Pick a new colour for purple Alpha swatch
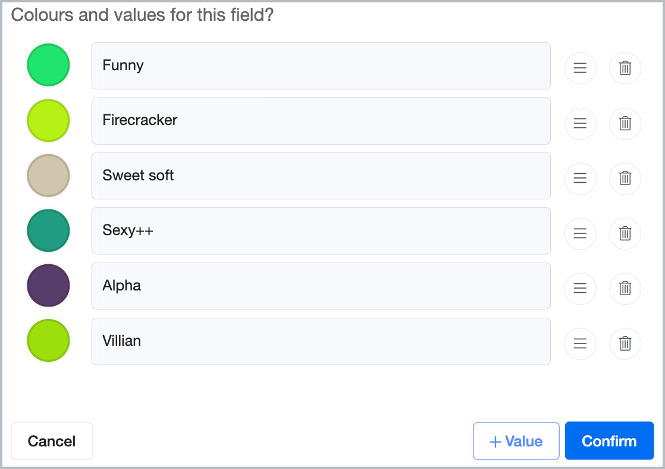665x469 pixels. tap(48, 285)
